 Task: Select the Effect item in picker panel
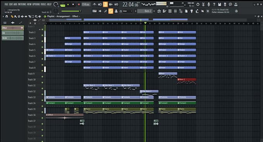13,28
